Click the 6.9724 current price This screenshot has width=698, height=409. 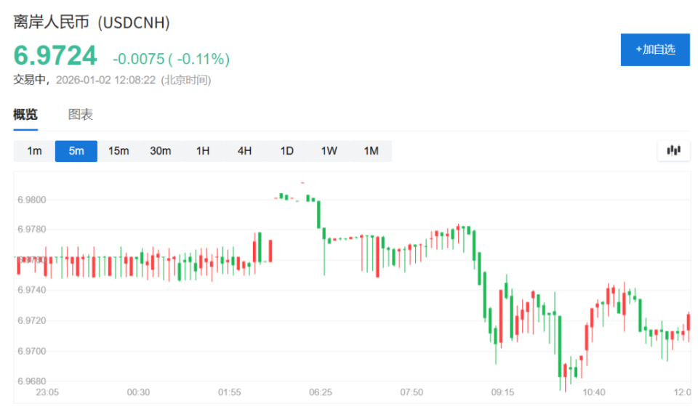coord(55,56)
